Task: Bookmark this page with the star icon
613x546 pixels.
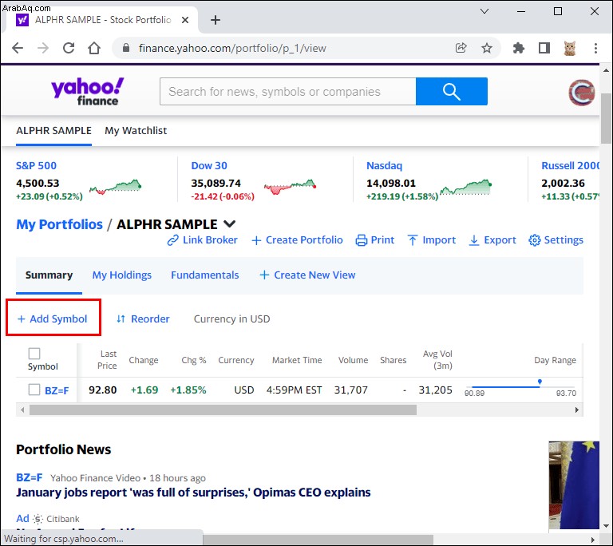Action: coord(487,48)
